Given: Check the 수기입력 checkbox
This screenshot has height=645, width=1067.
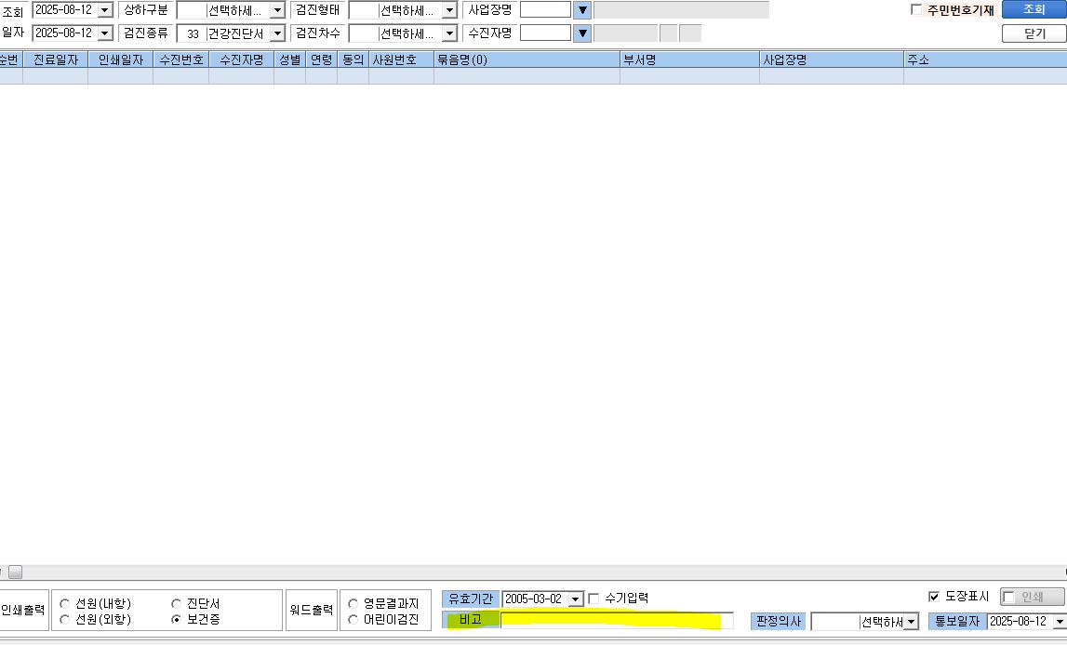Looking at the screenshot, I should [594, 599].
